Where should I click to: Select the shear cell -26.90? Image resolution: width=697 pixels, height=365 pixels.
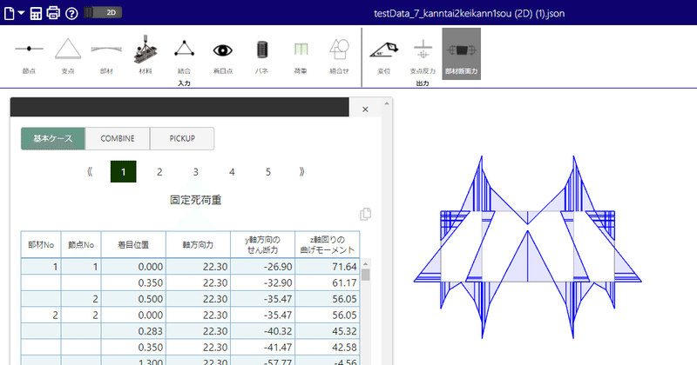click(263, 267)
